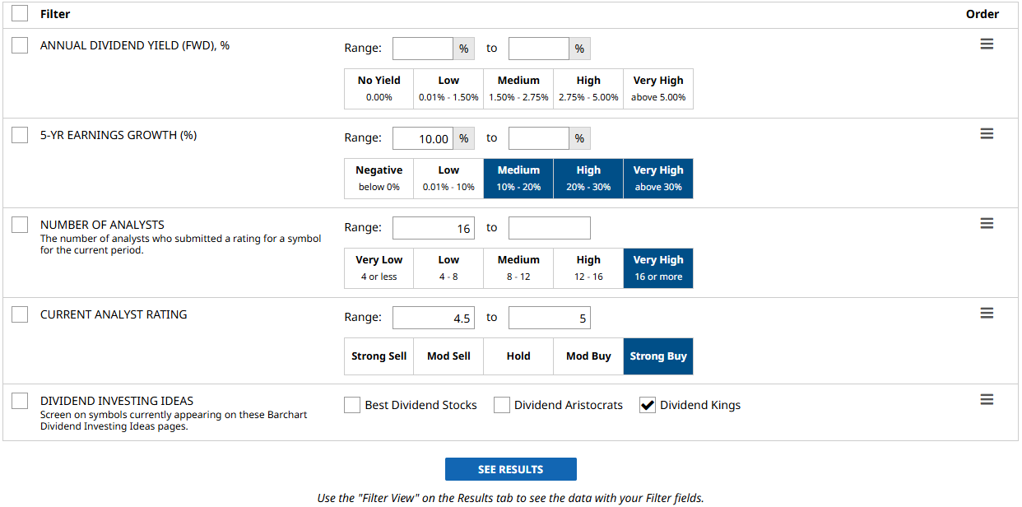This screenshot has width=1022, height=507.
Task: Toggle the select-all Filter header checkbox
Action: pyautogui.click(x=20, y=13)
